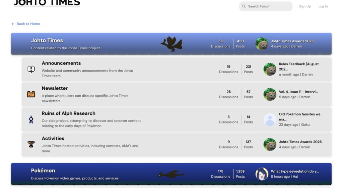Select the 15 Discussions count for Announcements
Viewport: 343px width, 188px height.
[228, 69]
